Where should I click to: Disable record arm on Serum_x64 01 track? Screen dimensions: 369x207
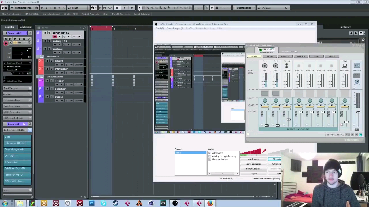click(x=55, y=37)
